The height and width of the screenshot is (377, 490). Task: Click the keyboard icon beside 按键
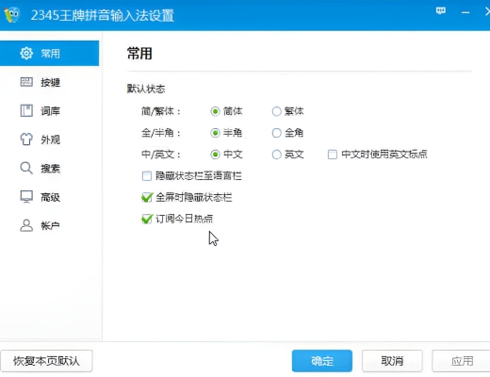(26, 82)
